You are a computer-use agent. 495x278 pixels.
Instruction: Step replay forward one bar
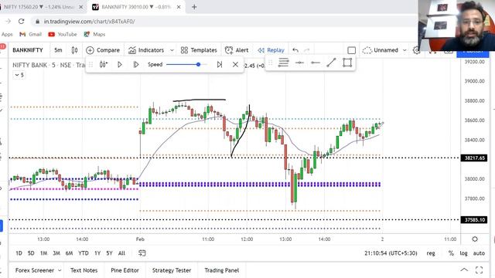[x=136, y=65]
